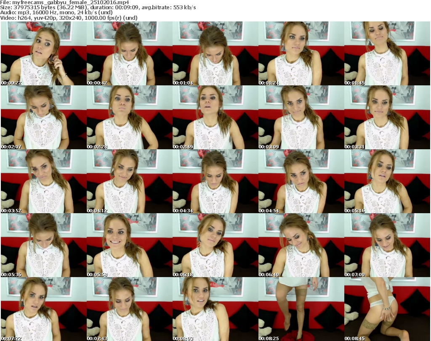
Task: Click the File name line in header
Action: 64,3
